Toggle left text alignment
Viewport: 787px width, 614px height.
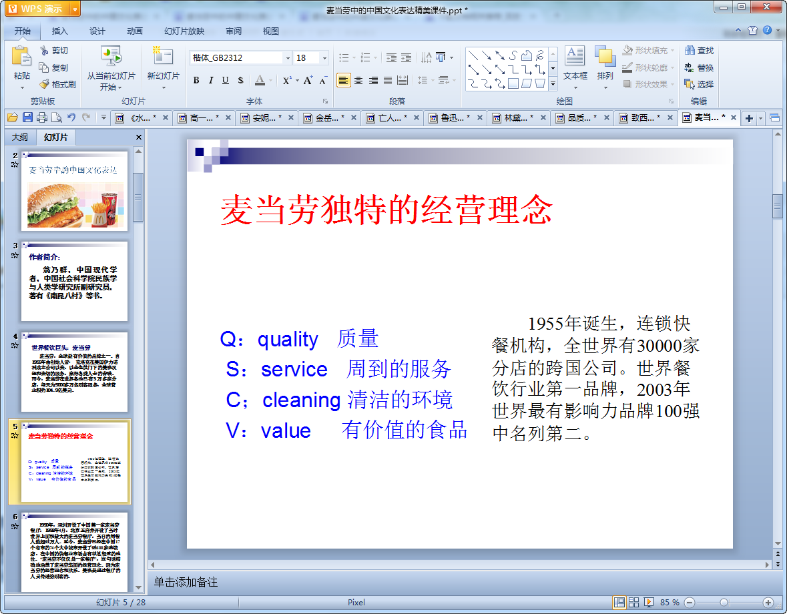[343, 80]
